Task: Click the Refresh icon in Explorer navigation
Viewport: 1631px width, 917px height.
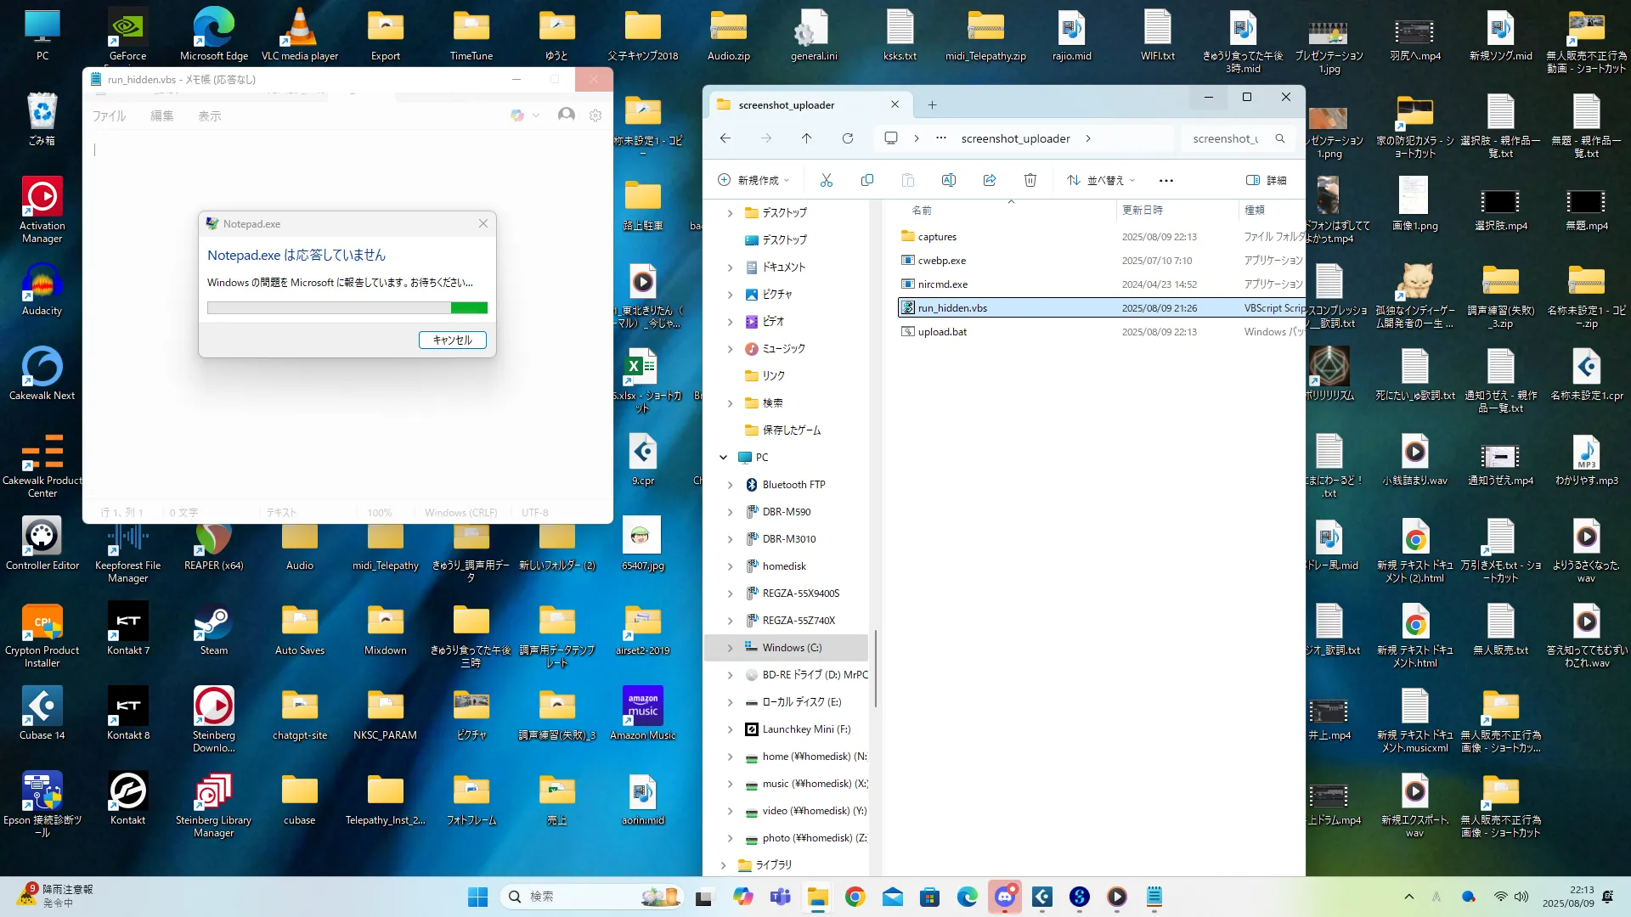Action: point(847,138)
